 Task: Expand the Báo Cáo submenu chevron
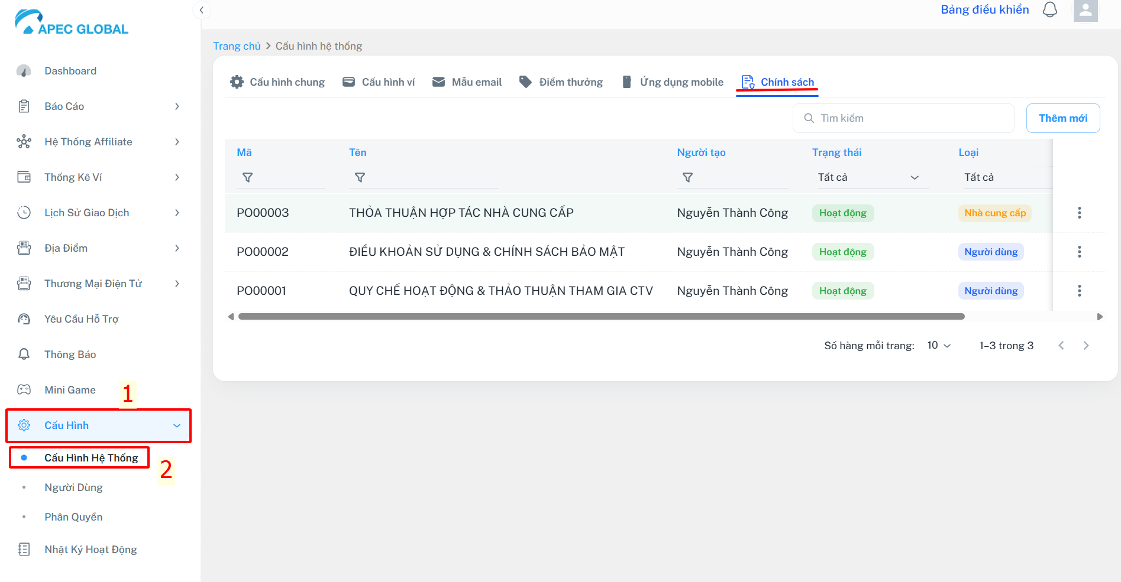click(177, 106)
